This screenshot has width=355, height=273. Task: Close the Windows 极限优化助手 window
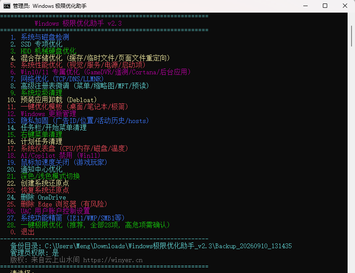tap(345, 6)
